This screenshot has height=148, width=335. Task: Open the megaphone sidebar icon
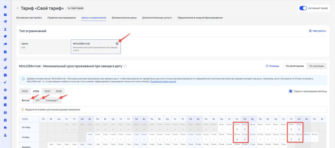(x=5, y=44)
